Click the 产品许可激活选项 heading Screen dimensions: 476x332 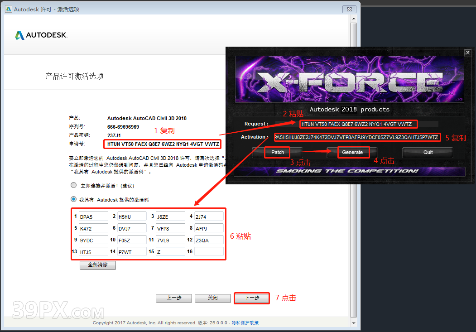coord(75,76)
